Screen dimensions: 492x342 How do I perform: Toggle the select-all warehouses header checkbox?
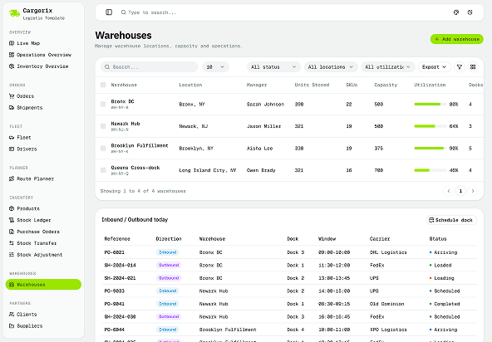coord(103,85)
